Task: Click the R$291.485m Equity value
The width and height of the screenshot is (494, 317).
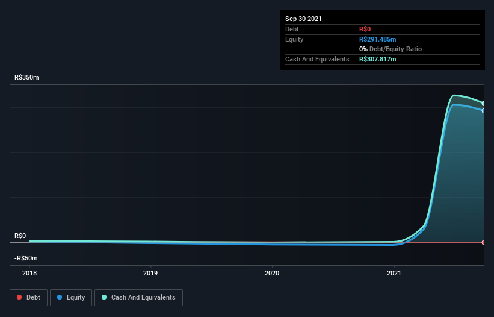Action: click(x=377, y=39)
